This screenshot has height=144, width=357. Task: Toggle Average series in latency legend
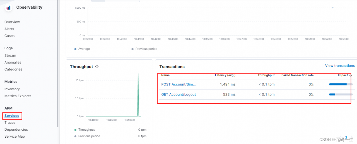pyautogui.click(x=82, y=49)
